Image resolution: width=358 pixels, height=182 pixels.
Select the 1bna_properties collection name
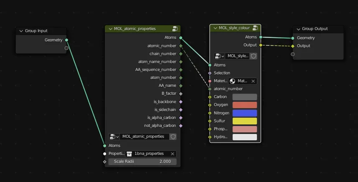point(149,154)
